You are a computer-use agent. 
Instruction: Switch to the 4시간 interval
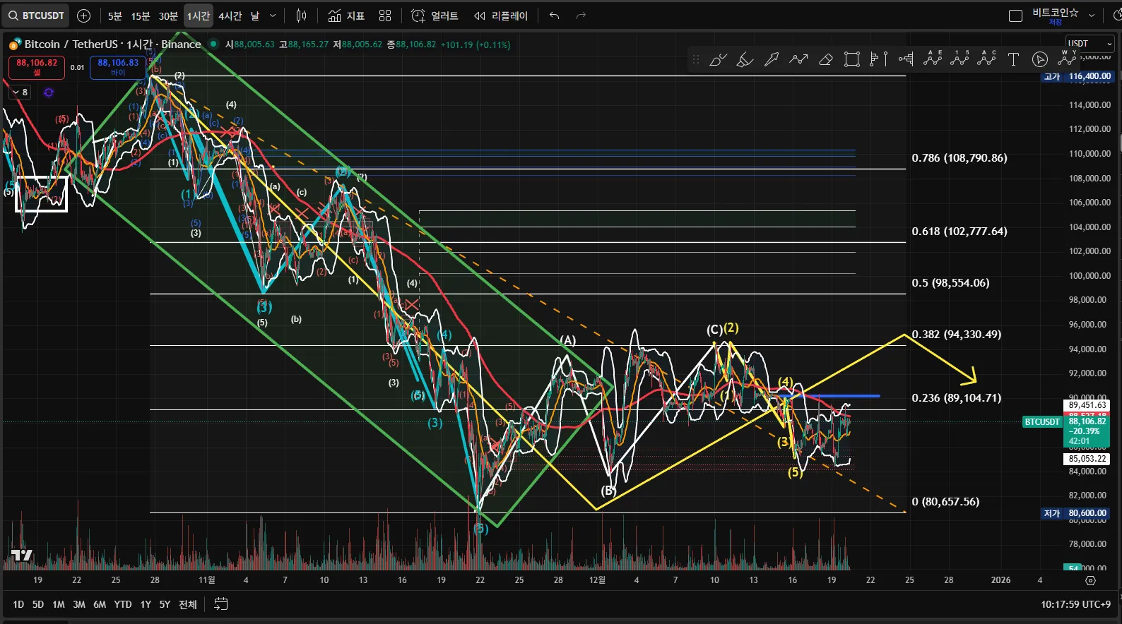pos(230,16)
